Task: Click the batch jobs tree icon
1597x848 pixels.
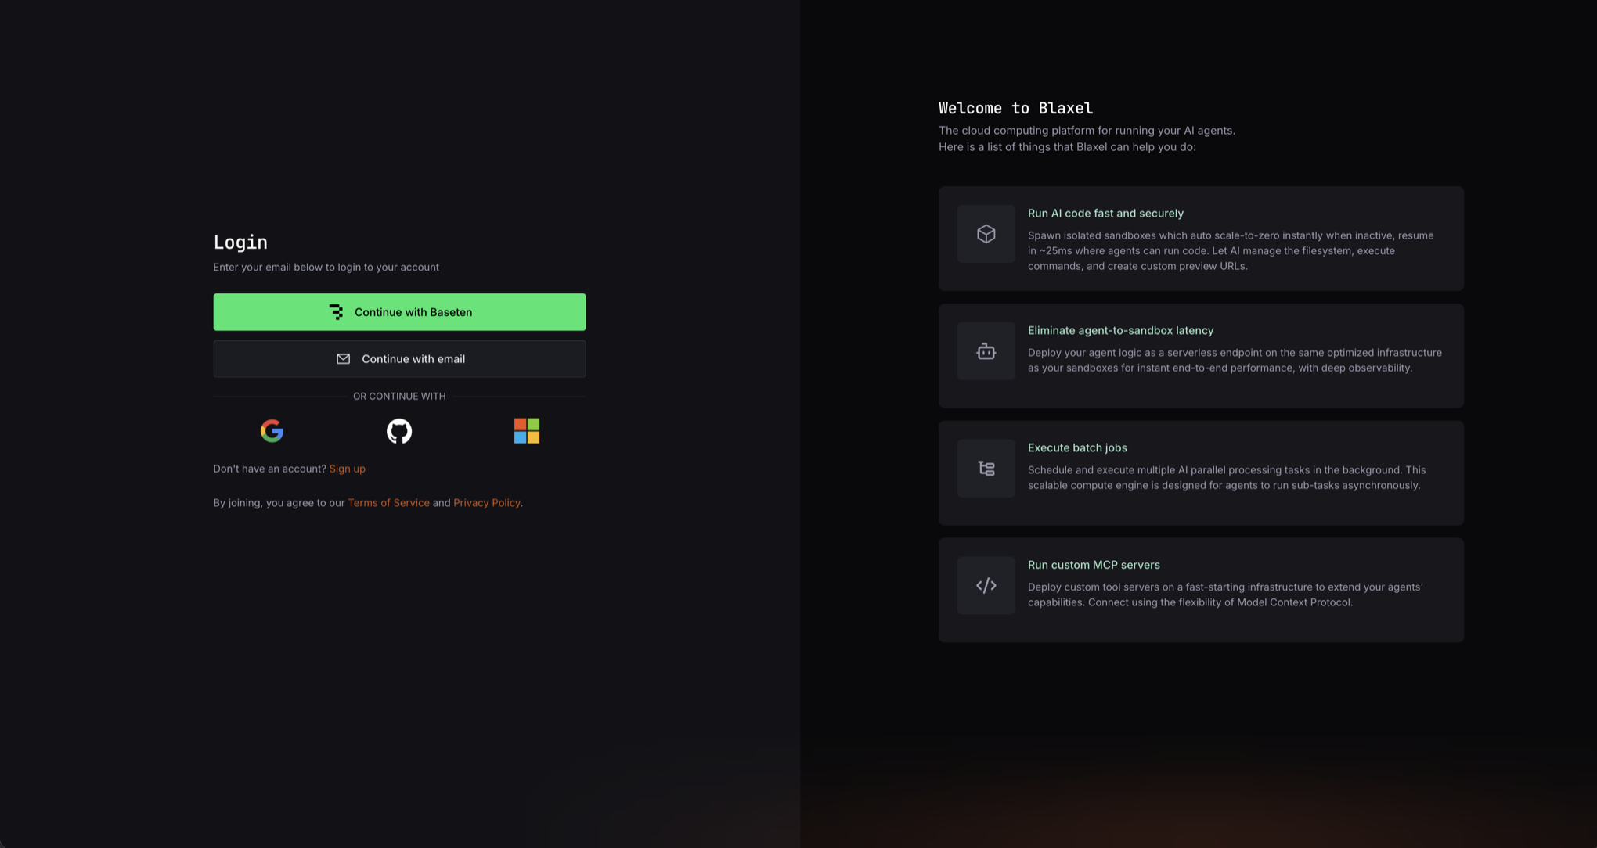Action: [986, 469]
